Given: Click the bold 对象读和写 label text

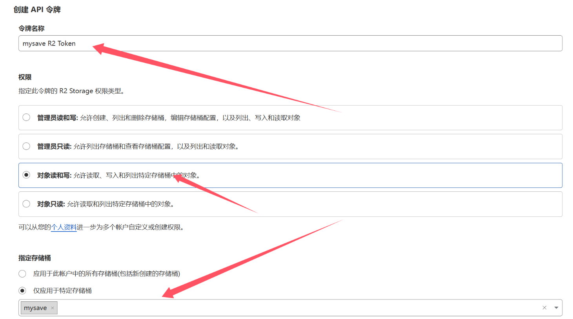Looking at the screenshot, I should pos(54,175).
